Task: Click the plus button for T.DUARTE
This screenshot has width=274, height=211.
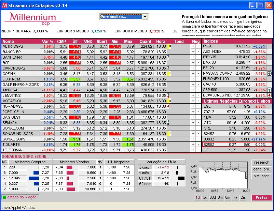Action: (193, 145)
